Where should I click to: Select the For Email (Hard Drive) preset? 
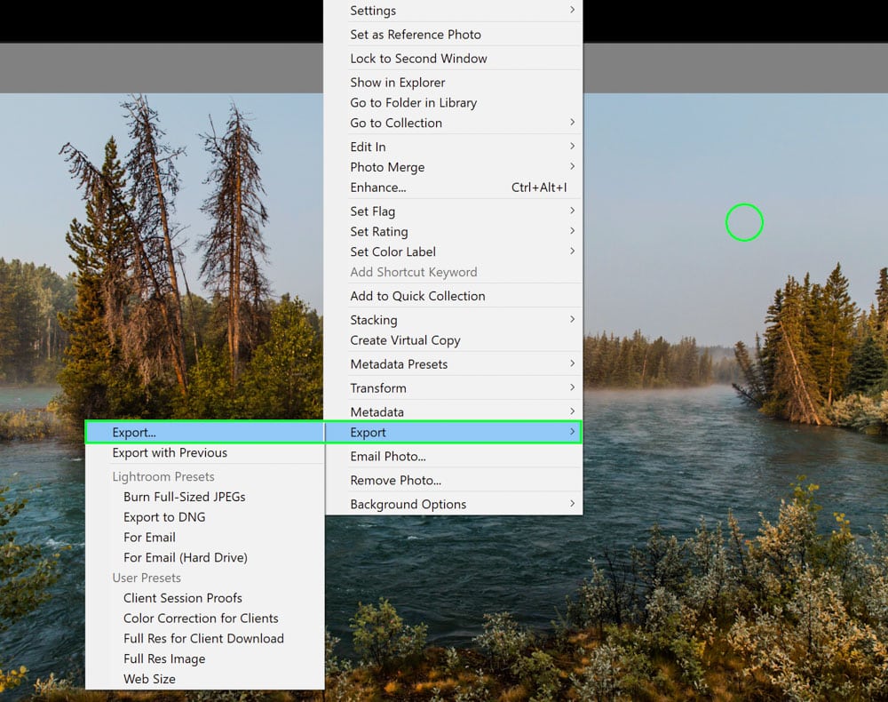[205, 558]
